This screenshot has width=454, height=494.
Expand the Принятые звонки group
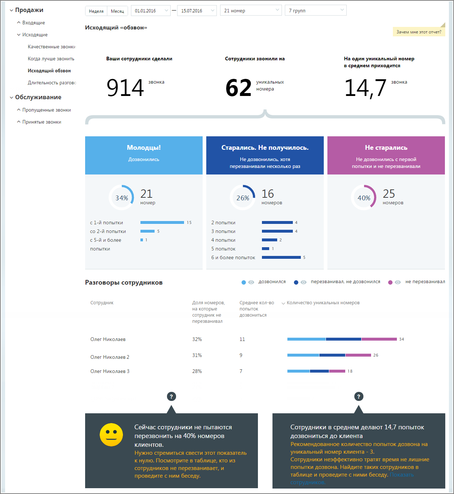tap(39, 122)
